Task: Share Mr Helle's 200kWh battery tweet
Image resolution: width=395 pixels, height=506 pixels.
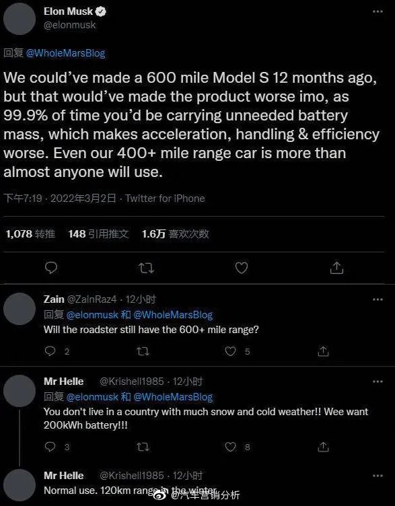Action: [323, 447]
